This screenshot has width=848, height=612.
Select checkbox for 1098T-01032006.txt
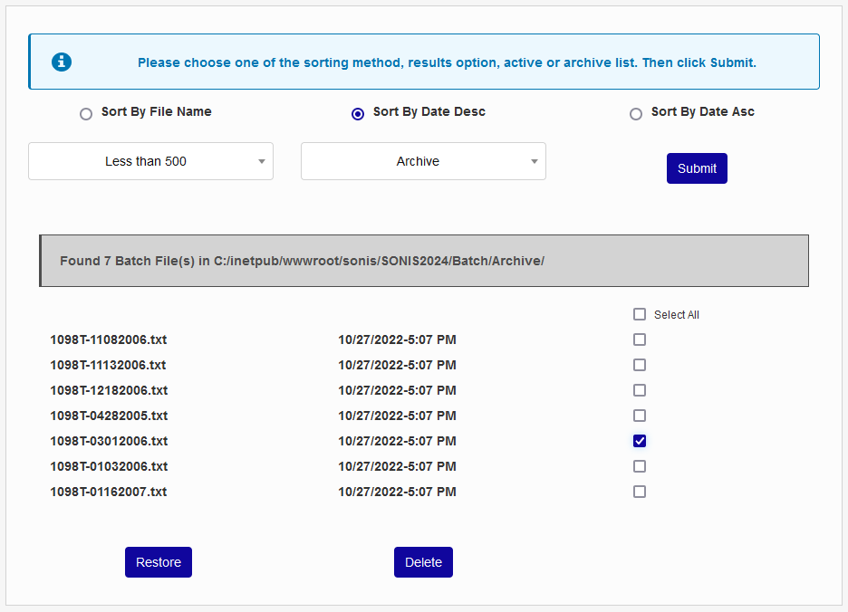pos(640,466)
